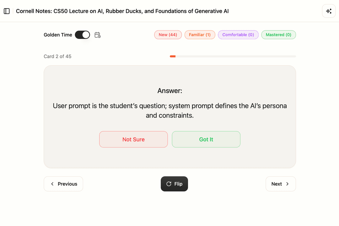Advance a card using Next
The image size is (339, 226).
click(x=281, y=184)
